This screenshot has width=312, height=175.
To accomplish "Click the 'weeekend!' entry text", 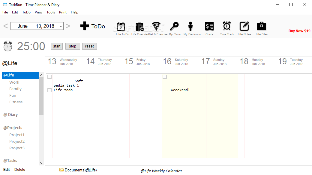I will [x=180, y=90].
